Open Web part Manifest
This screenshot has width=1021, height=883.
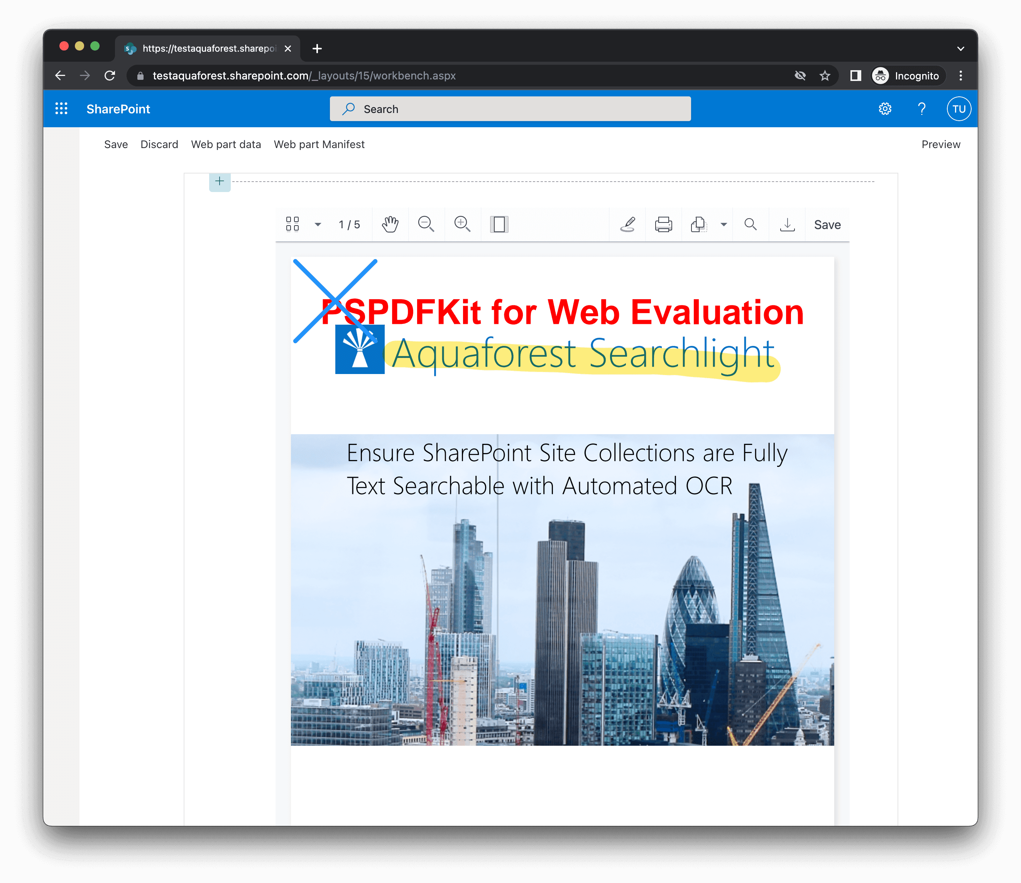click(319, 144)
